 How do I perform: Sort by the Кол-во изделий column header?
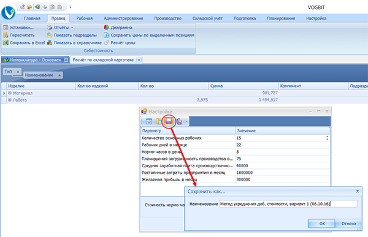coord(107,86)
